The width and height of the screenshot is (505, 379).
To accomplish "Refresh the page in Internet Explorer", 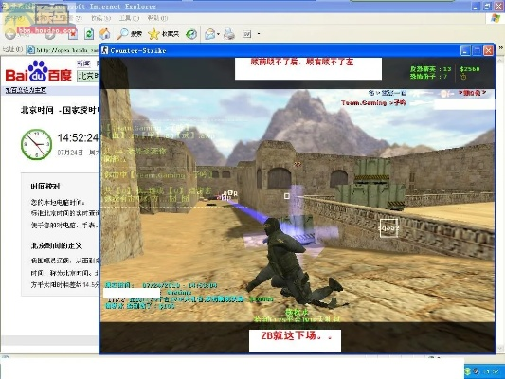I will click(x=89, y=34).
